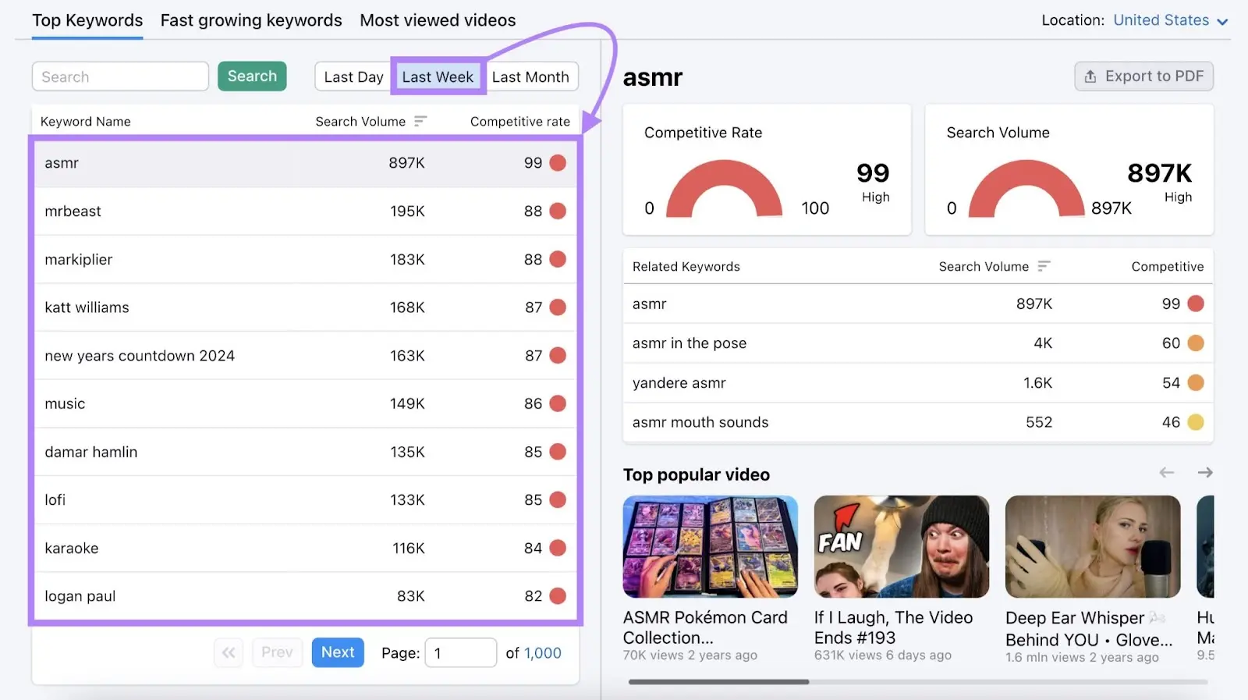Screen dimensions: 1248x700
Task: Export report to PDF
Action: click(x=1143, y=76)
